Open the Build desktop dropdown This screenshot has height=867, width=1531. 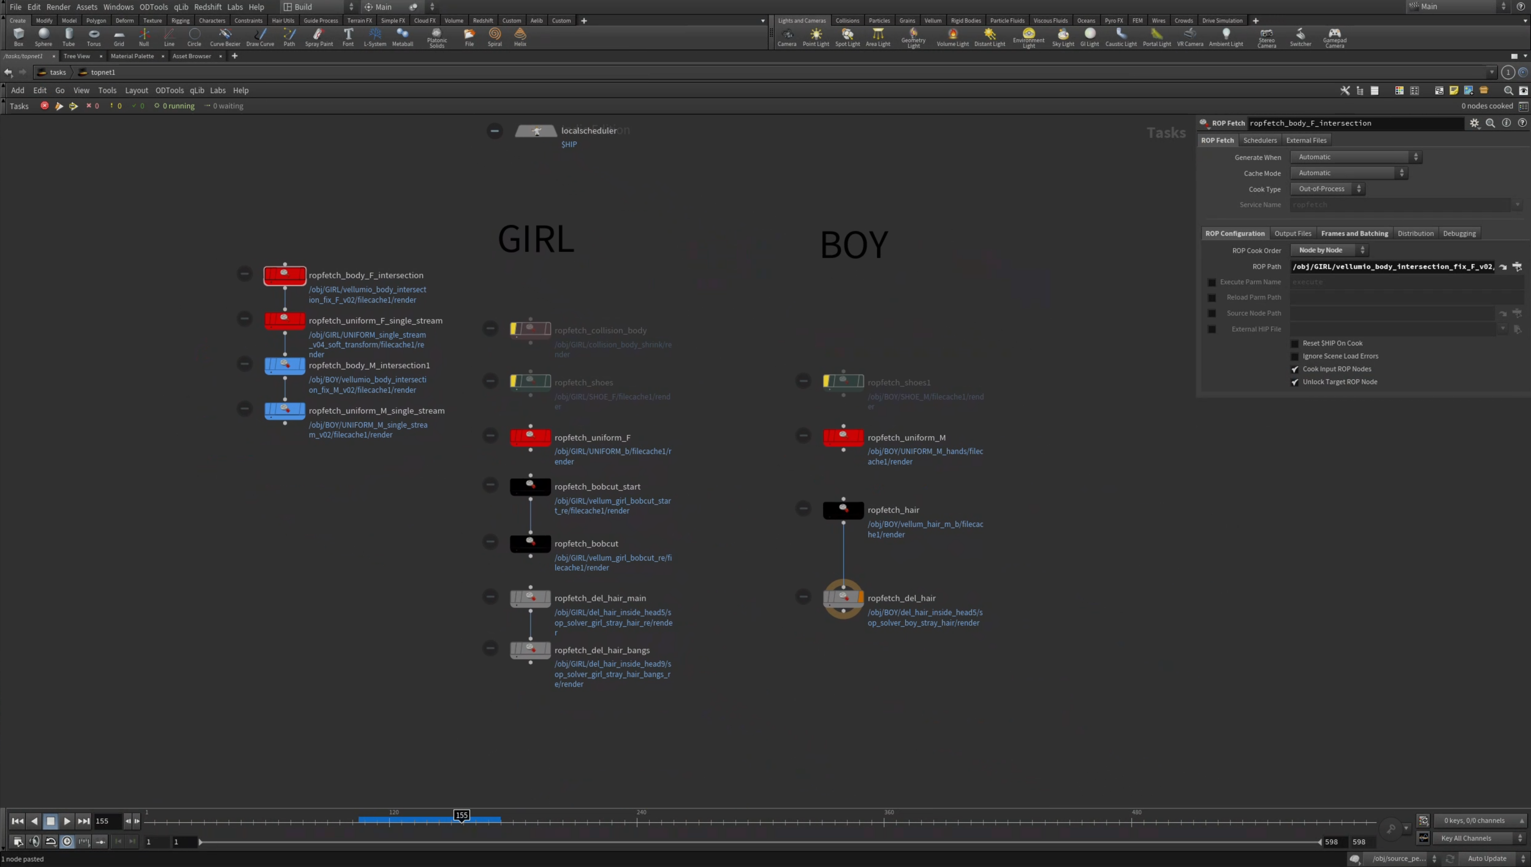coord(318,6)
